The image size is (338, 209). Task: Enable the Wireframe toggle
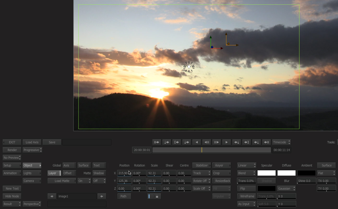(246, 196)
